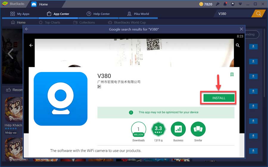The image size is (268, 167).
Task: Focus the V380 search field
Action: (x=233, y=14)
